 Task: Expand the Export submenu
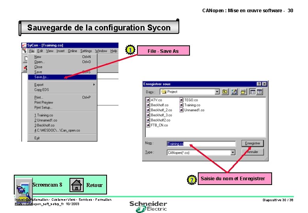click(62, 85)
